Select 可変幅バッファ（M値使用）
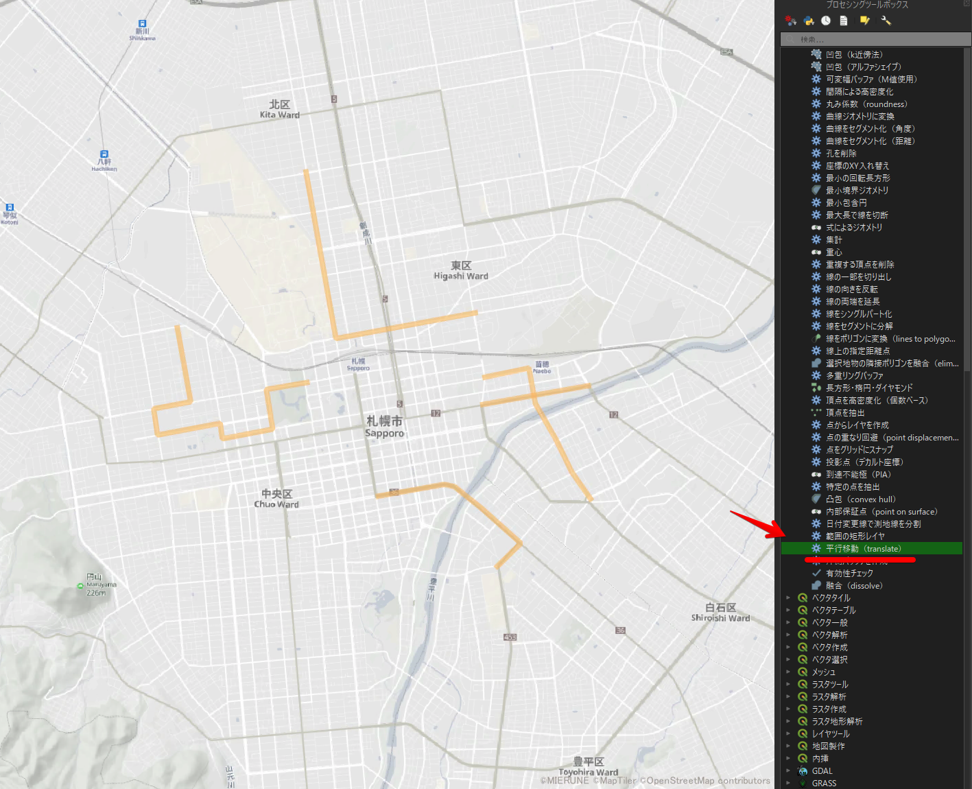The width and height of the screenshot is (972, 789). 871,80
